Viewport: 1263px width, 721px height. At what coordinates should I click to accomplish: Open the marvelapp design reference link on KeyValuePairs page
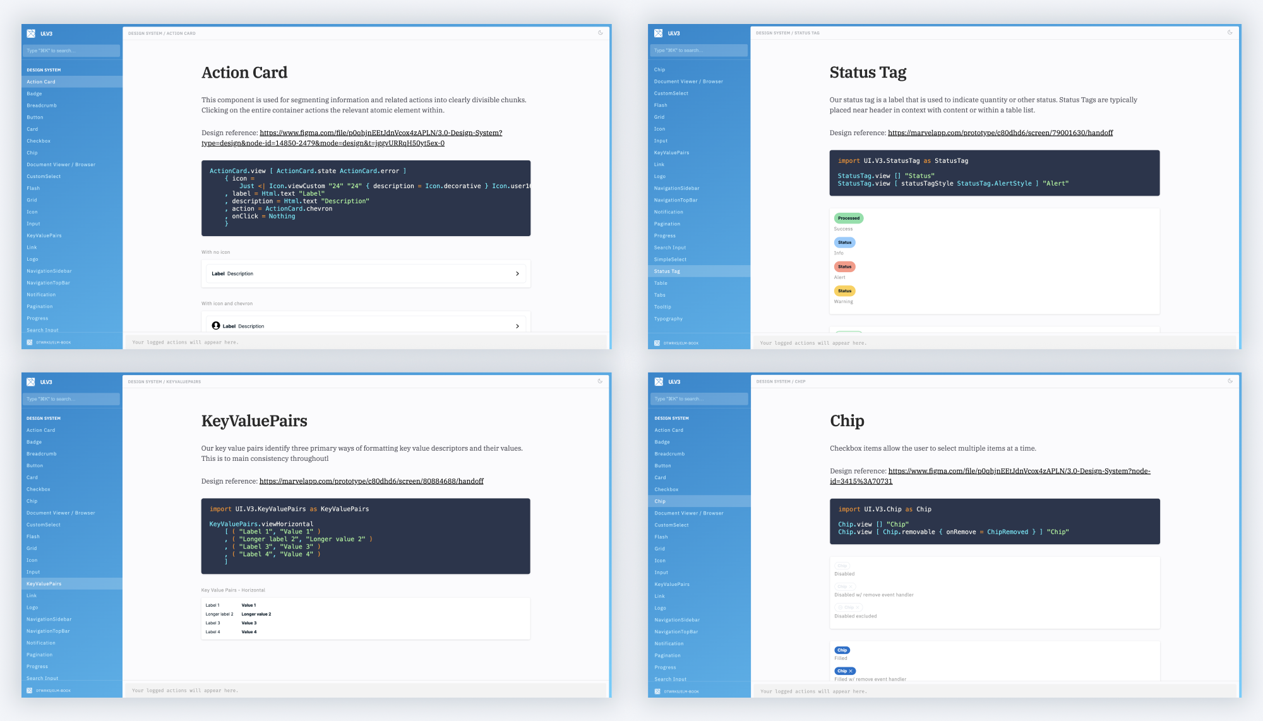(371, 481)
